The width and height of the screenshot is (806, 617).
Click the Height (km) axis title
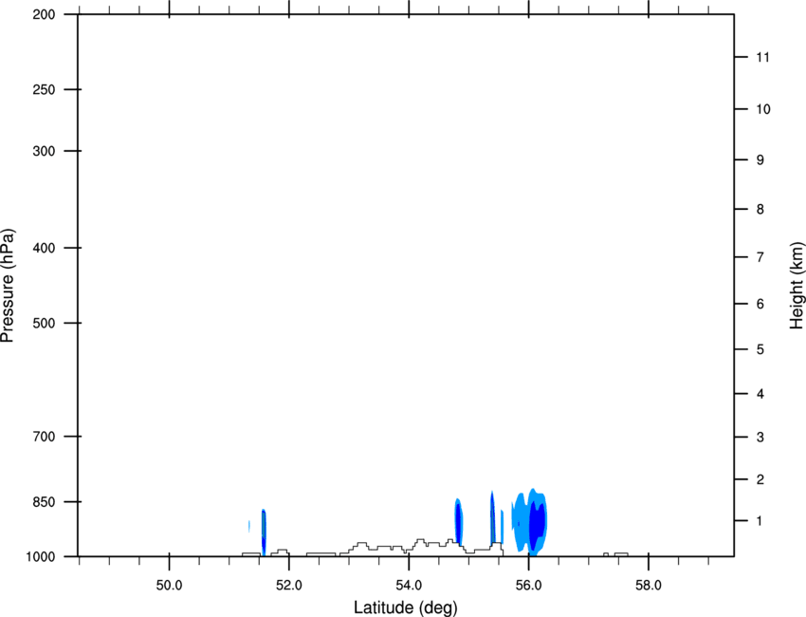[797, 286]
